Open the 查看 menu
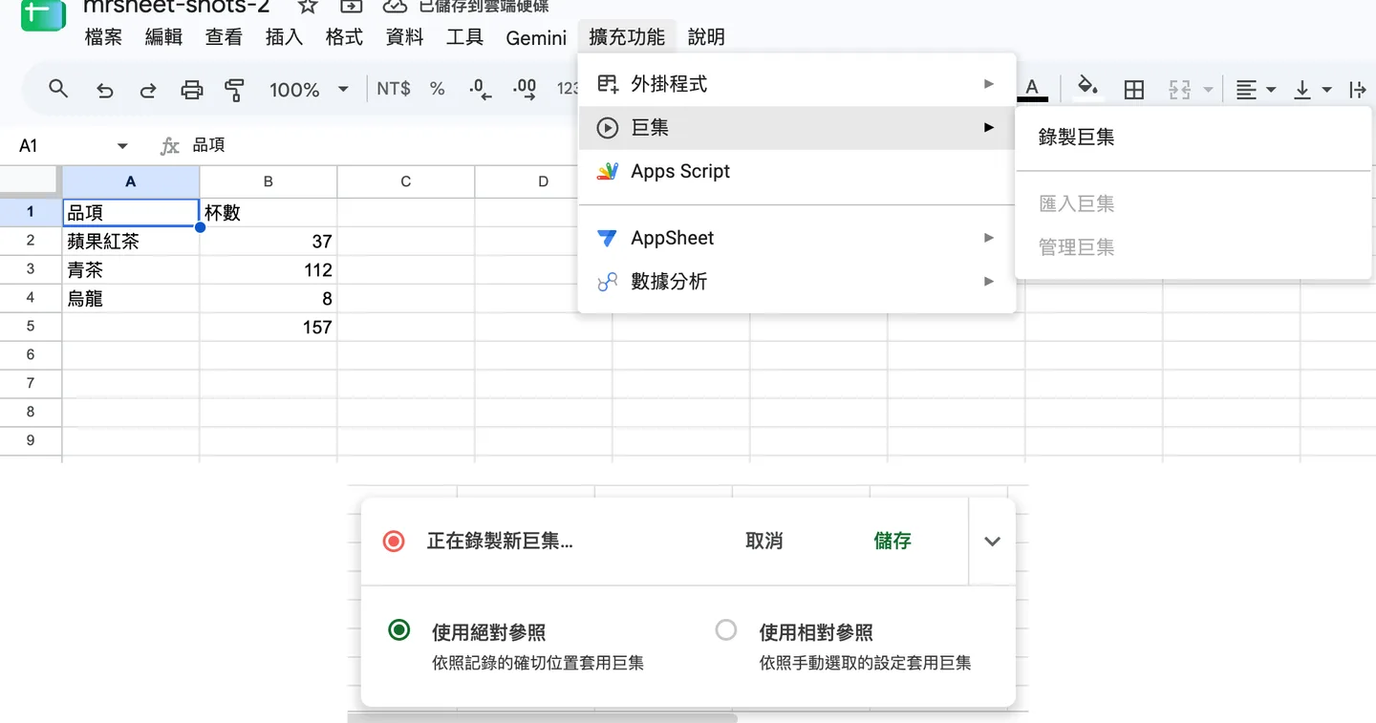This screenshot has width=1376, height=723. tap(224, 37)
